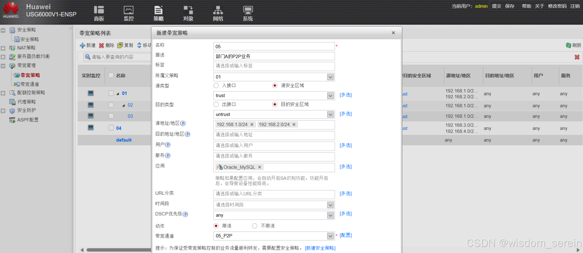Click the 删除 red X icon
The image size is (583, 253).
pos(101,45)
